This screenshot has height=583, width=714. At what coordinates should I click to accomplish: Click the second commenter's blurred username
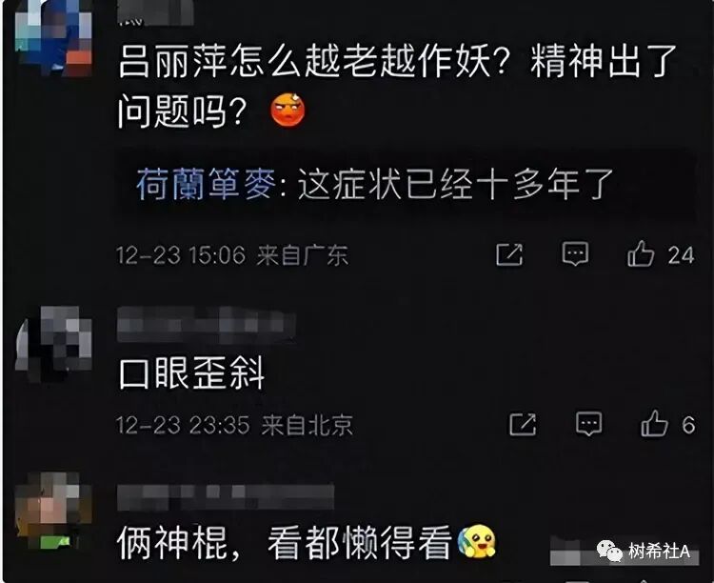pos(207,325)
